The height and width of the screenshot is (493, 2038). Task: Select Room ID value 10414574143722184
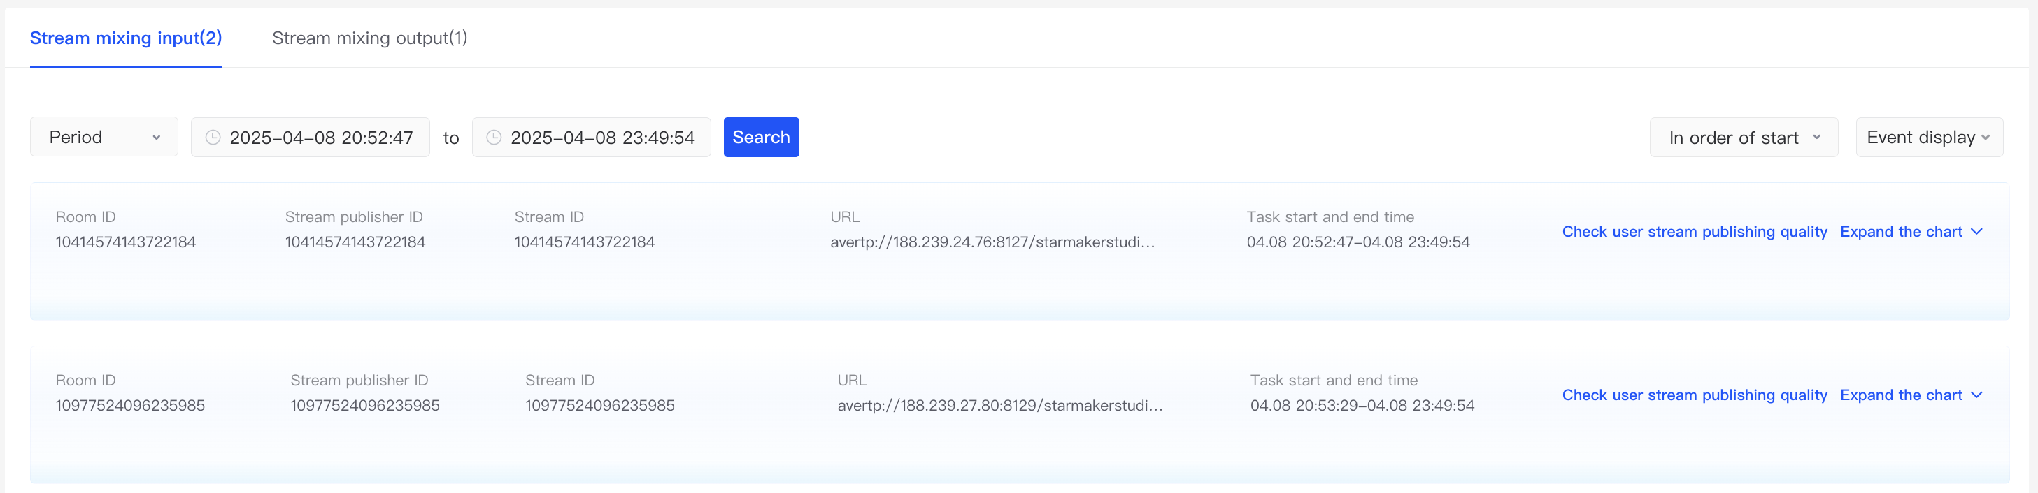tap(126, 242)
